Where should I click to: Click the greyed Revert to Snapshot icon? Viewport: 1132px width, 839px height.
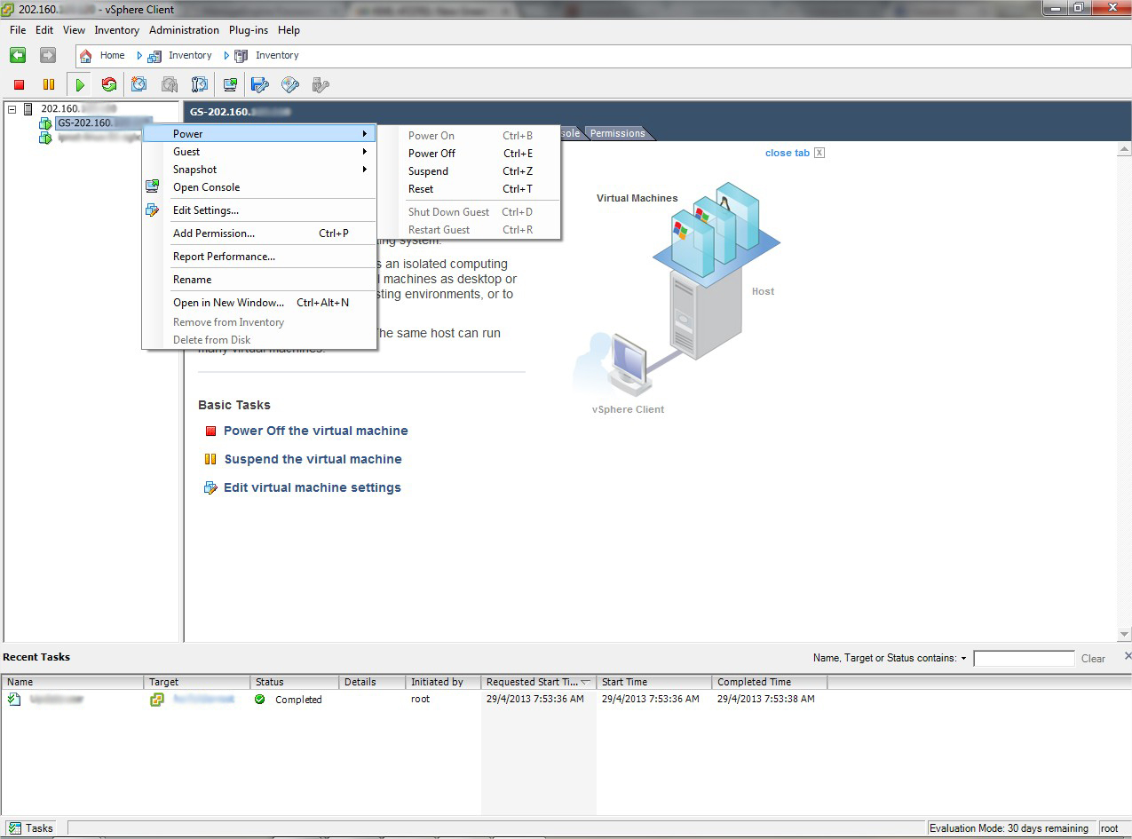170,85
